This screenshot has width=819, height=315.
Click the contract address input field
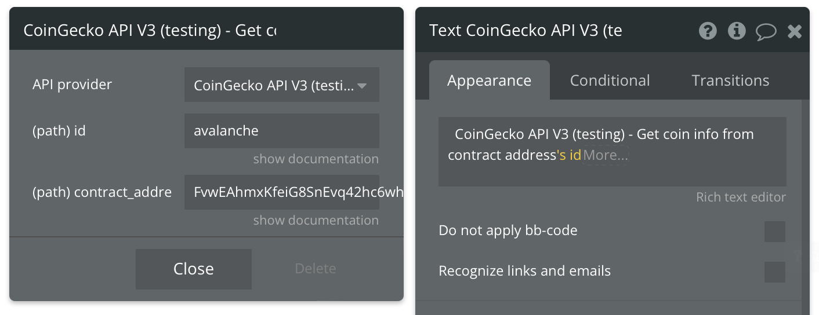(293, 192)
